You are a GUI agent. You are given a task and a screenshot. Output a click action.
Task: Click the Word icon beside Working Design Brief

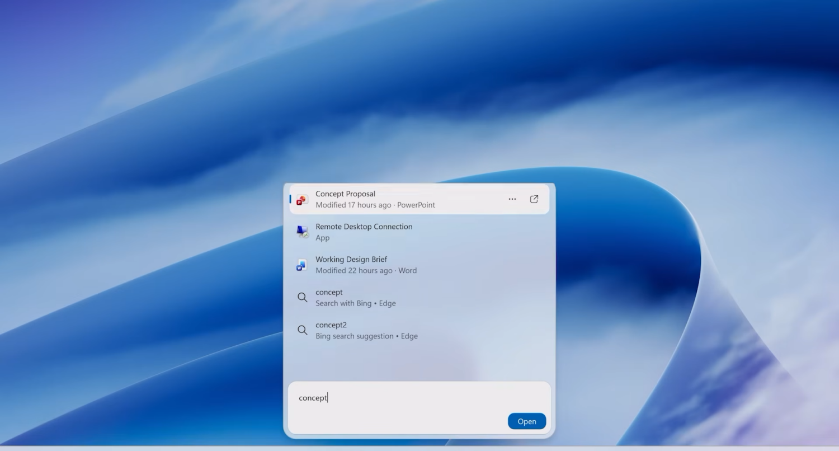click(x=302, y=265)
